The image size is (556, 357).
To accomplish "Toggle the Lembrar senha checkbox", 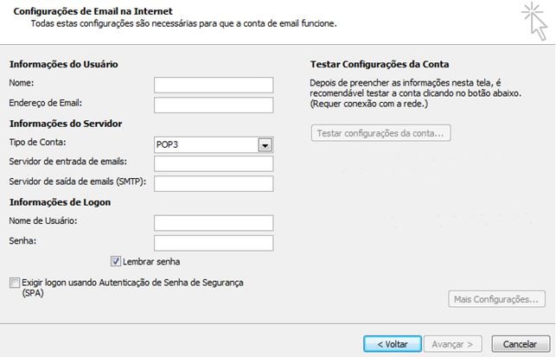I will [x=116, y=262].
